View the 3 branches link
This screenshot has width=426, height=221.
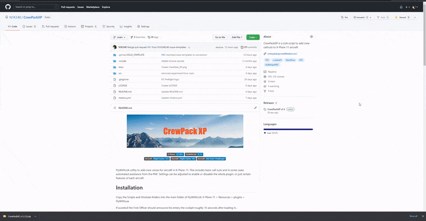click(138, 37)
